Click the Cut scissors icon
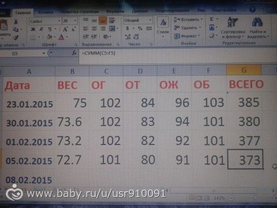The height and width of the screenshot is (208, 277). pyautogui.click(x=16, y=22)
